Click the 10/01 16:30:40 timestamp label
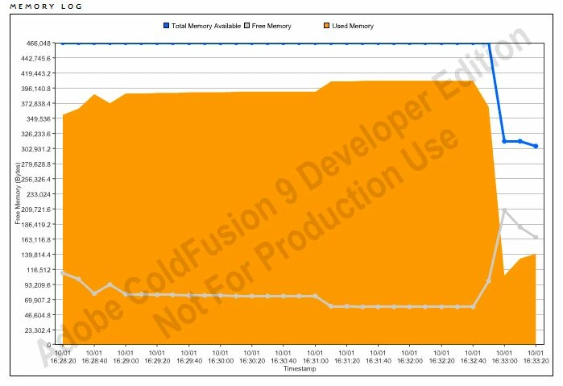The width and height of the screenshot is (563, 386). tap(284, 356)
